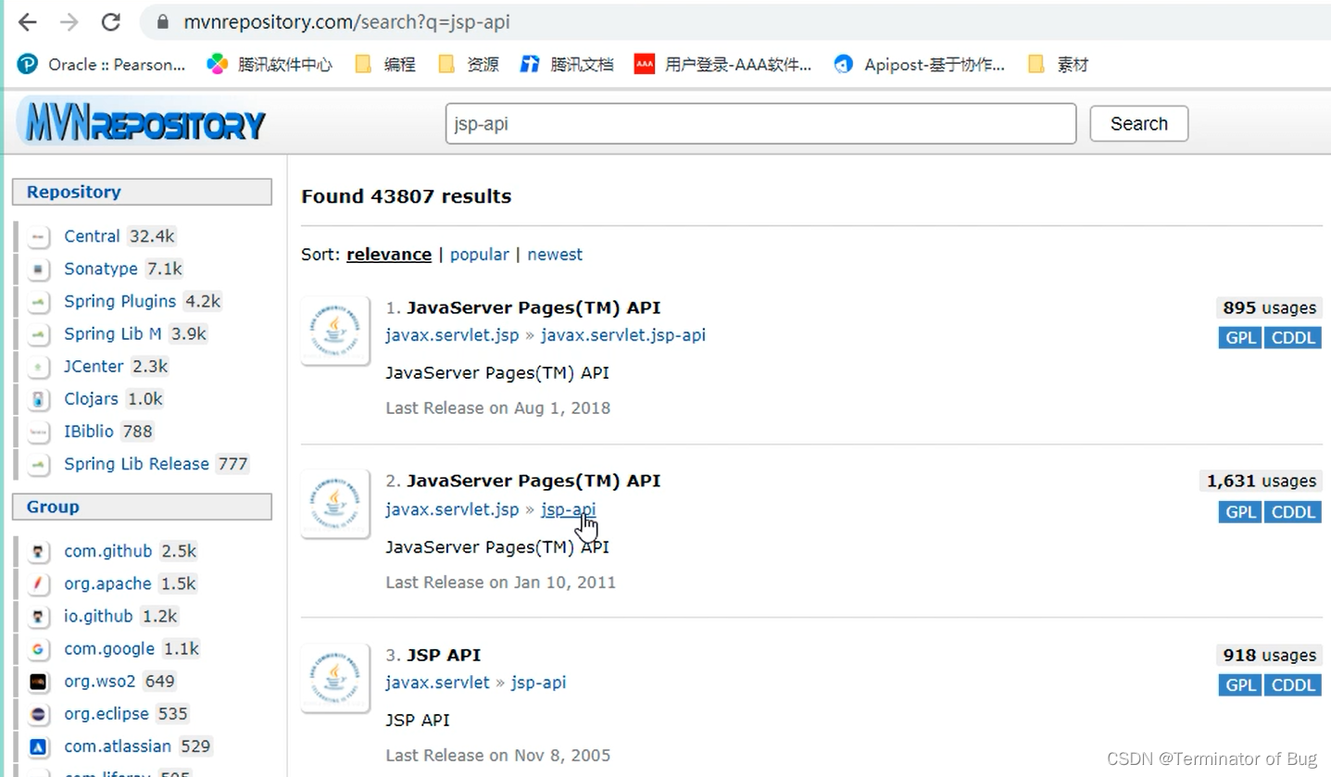Screen dimensions: 1331x777
Task: Click the browser forward arrow
Action: [x=69, y=22]
